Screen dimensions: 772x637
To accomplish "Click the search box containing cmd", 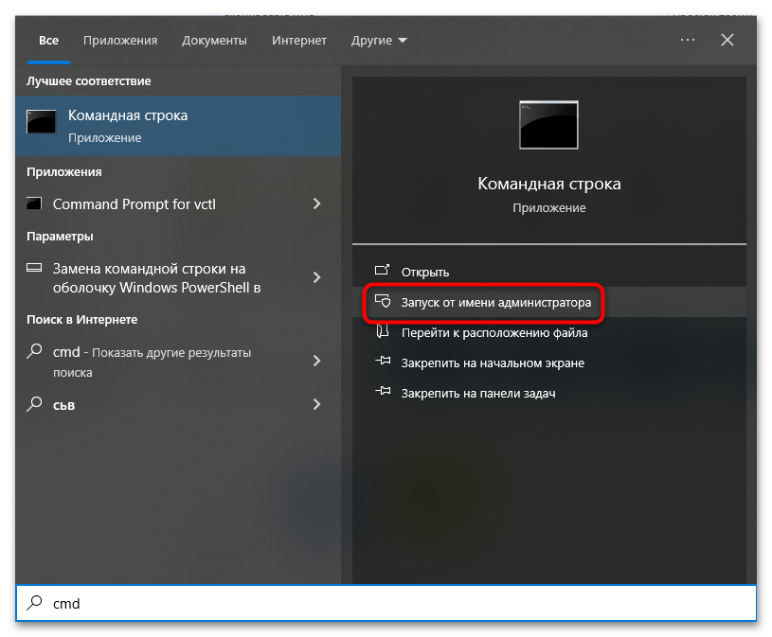I will pos(386,603).
